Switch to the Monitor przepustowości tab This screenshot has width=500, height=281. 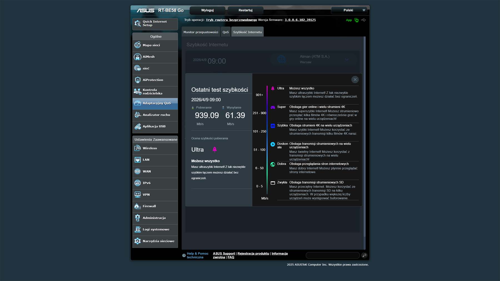(x=201, y=32)
